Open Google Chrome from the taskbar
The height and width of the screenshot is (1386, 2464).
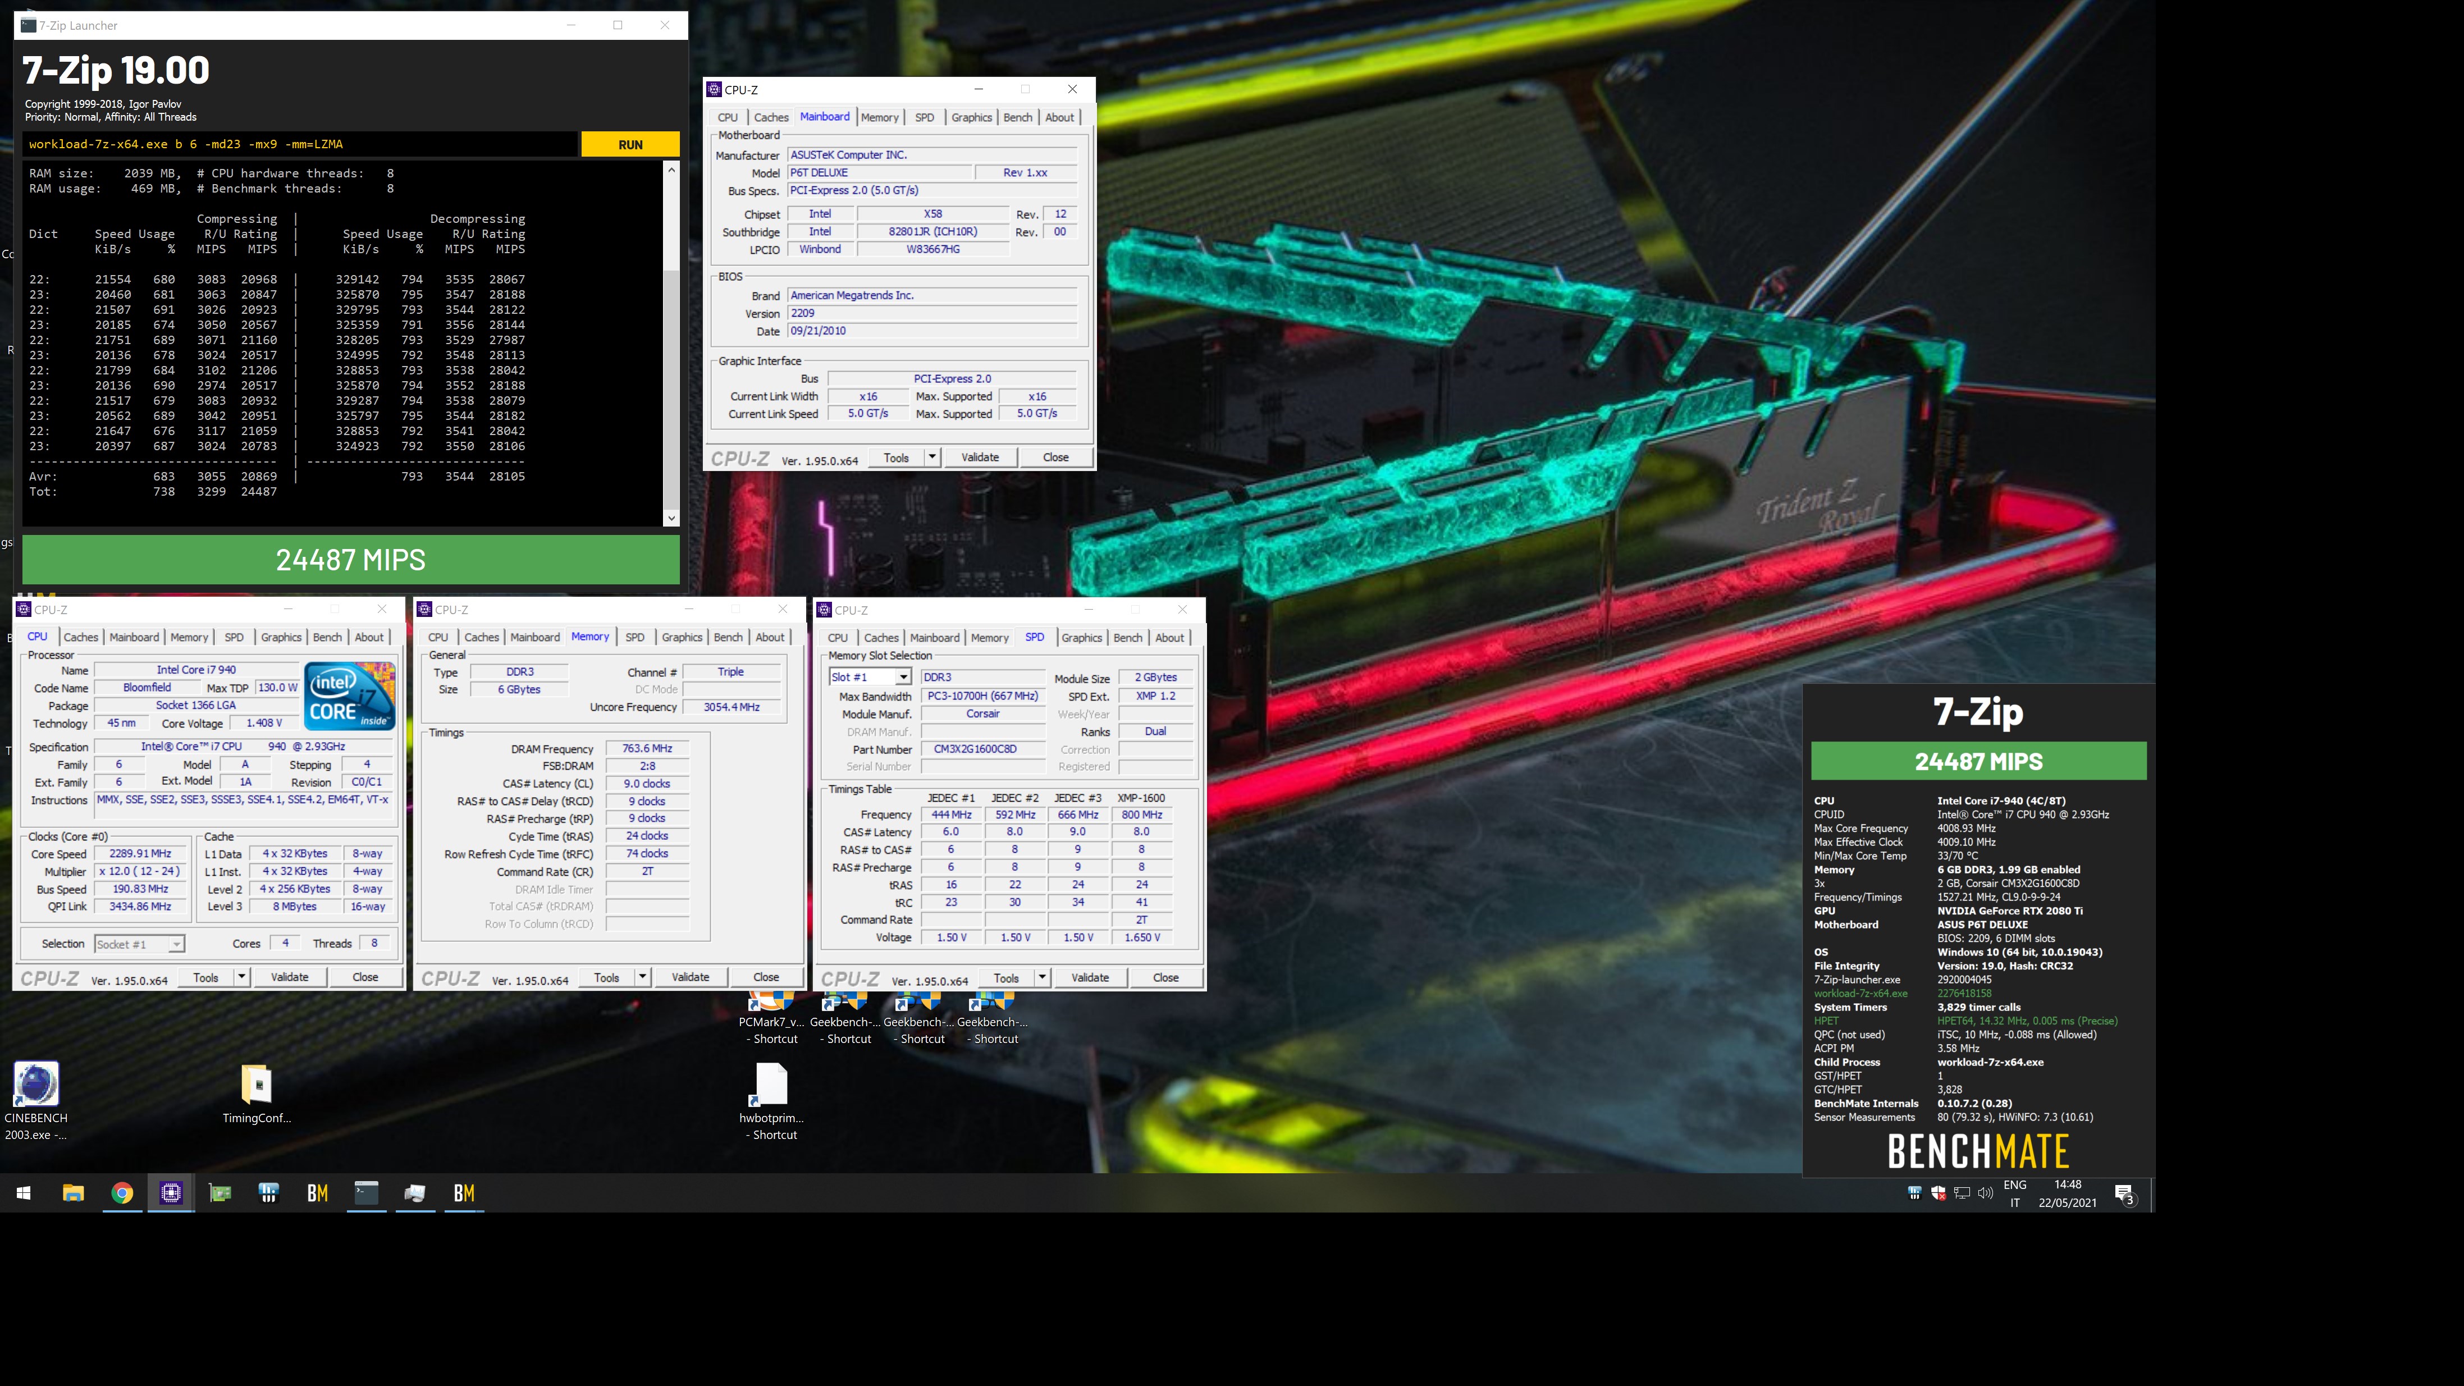click(122, 1193)
